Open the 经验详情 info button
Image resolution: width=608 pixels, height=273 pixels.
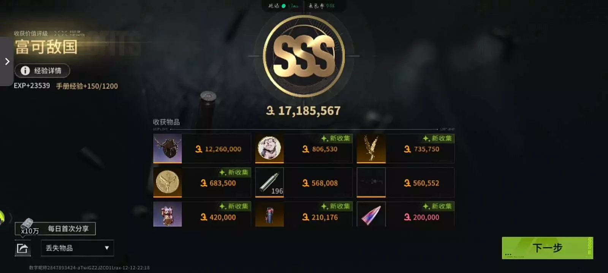[x=42, y=71]
